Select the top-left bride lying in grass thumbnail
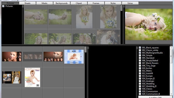This screenshot has height=98, width=174. 36,17
